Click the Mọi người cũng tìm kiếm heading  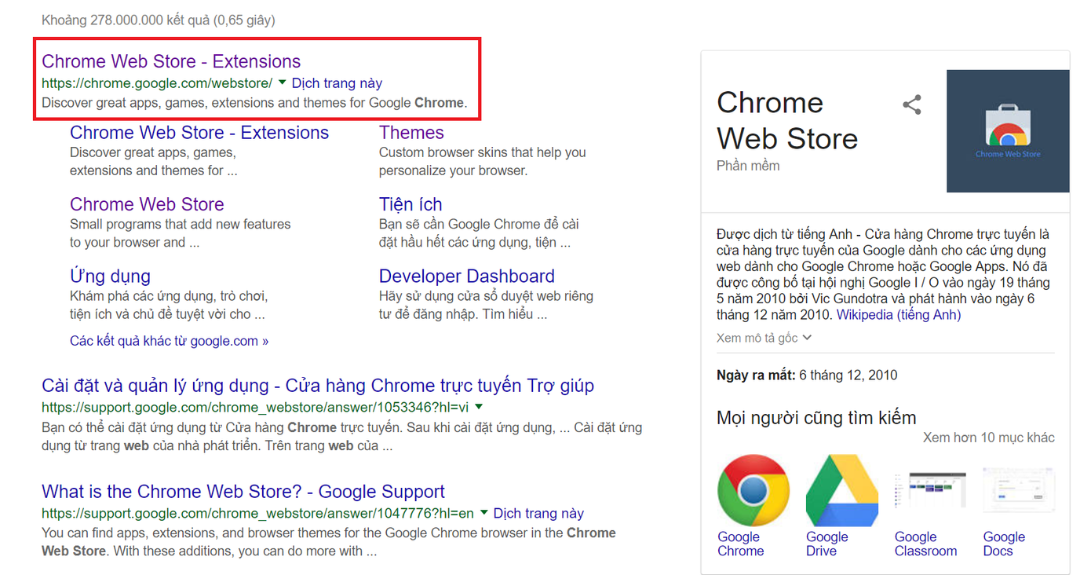816,418
